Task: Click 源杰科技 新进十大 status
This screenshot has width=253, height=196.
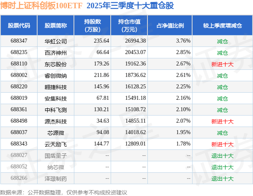Action: pos(223,121)
